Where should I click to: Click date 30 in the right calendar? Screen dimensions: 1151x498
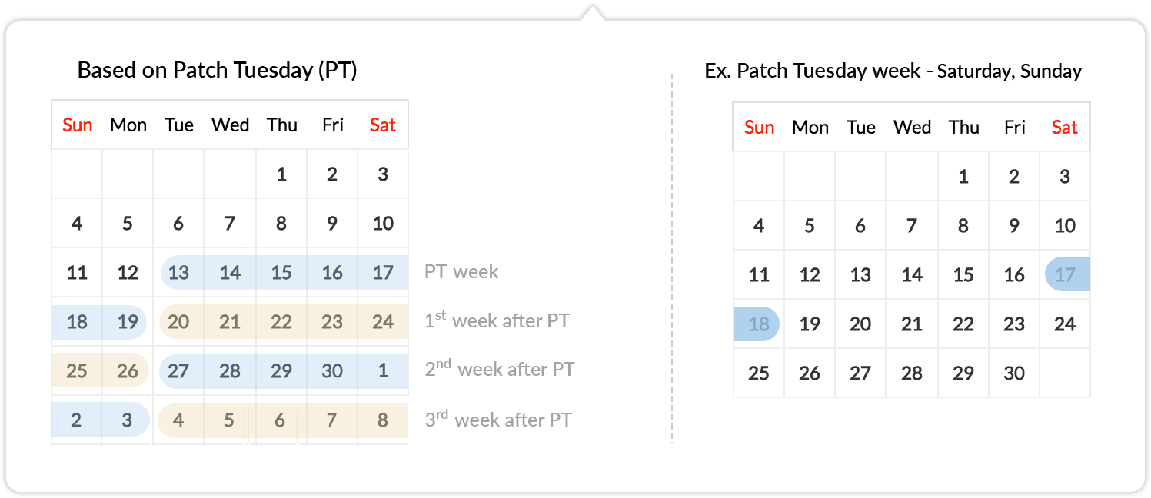[1014, 373]
